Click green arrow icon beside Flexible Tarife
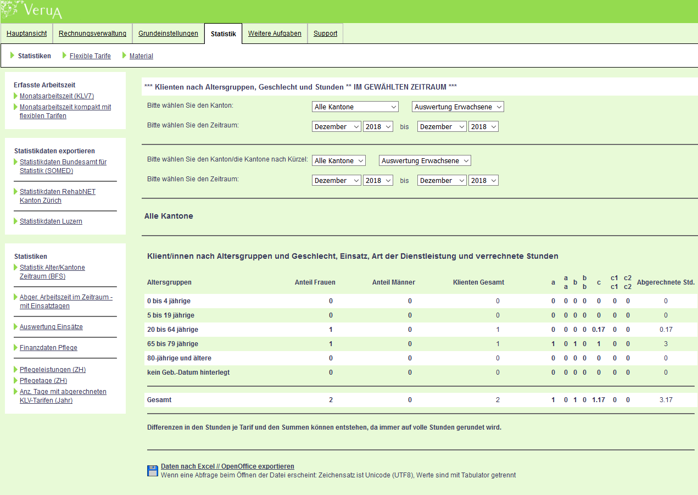The width and height of the screenshot is (698, 495). pos(64,55)
